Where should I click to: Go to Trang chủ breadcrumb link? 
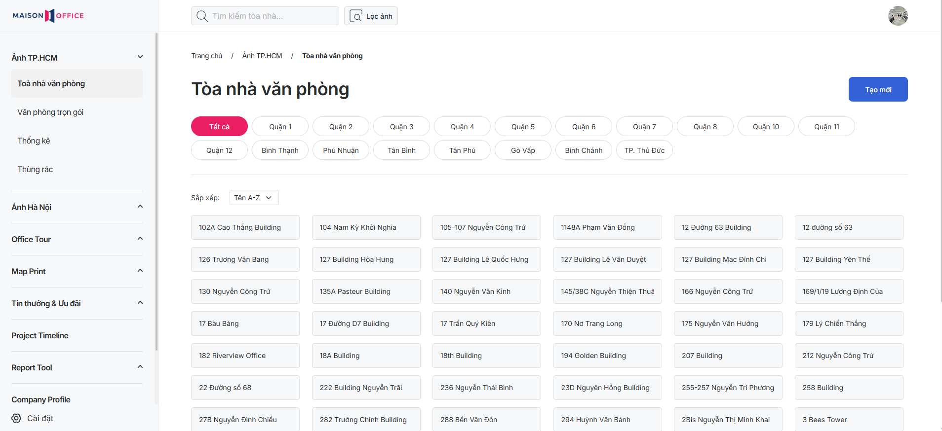[x=206, y=56]
